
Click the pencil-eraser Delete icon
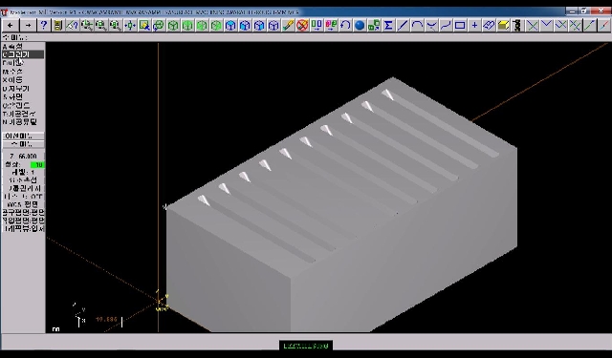click(x=288, y=26)
